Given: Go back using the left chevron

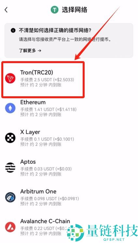Looking at the screenshot, I should pos(6,10).
